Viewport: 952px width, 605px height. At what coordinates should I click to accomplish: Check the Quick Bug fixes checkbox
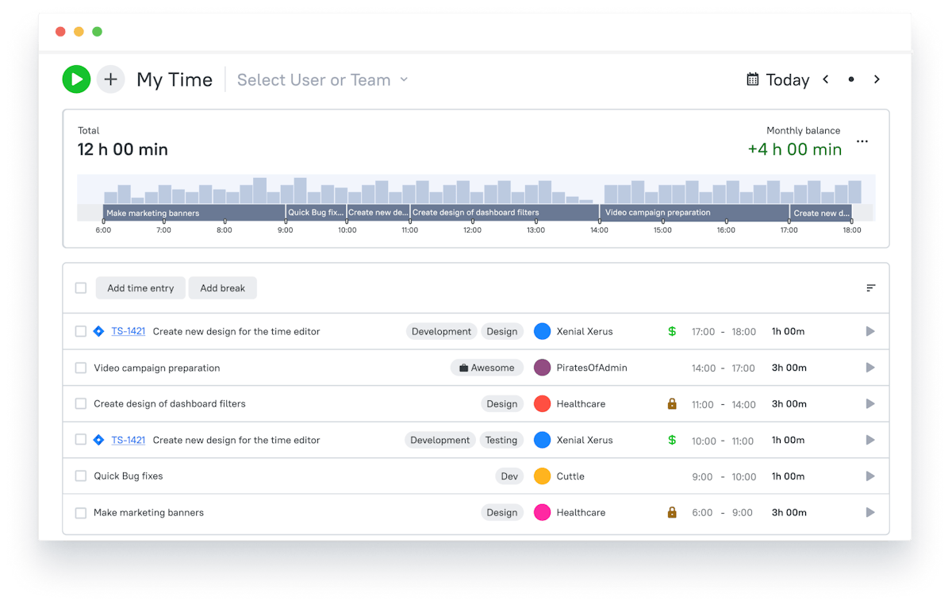[81, 476]
